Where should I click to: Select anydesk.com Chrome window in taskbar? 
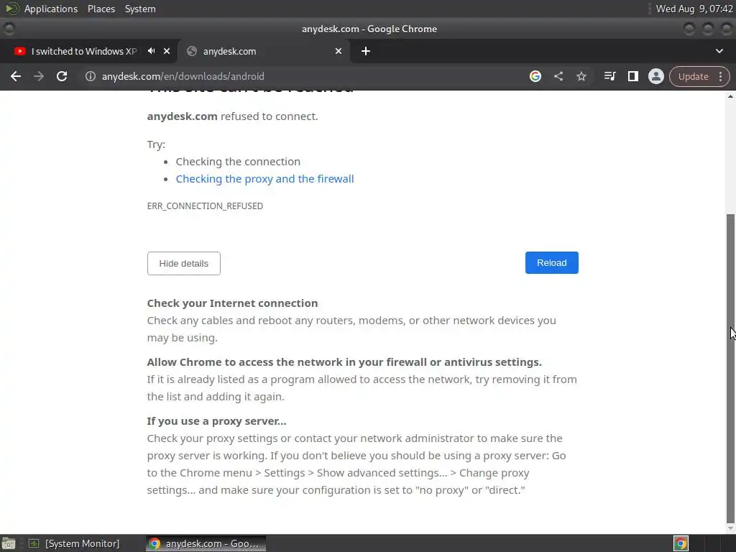click(206, 543)
